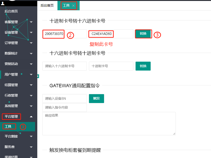Viewport: 211px width, 158px height.
Task: Open the 平台割接 sidebar menu
Action: pyautogui.click(x=11, y=136)
